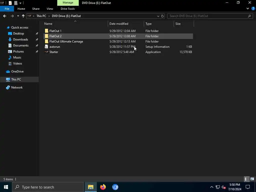Viewport: 256px width, 192px height.
Task: Open the Help question mark icon
Action: tap(253, 9)
